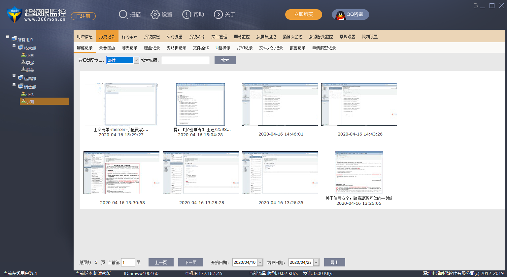The image size is (507, 277).
Task: Switch to the 行为审计 tab
Action: [129, 37]
